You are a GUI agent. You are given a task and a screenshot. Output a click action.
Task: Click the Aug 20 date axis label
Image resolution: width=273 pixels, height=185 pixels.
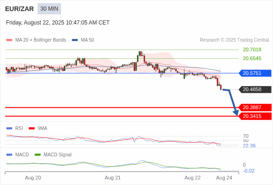pyautogui.click(x=33, y=178)
